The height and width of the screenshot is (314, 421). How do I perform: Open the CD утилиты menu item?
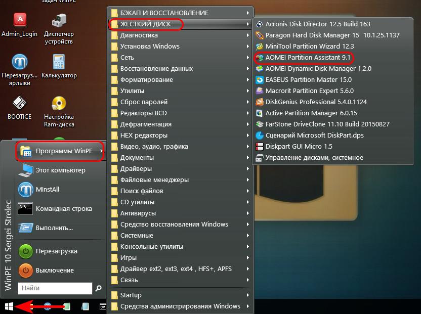pos(181,202)
